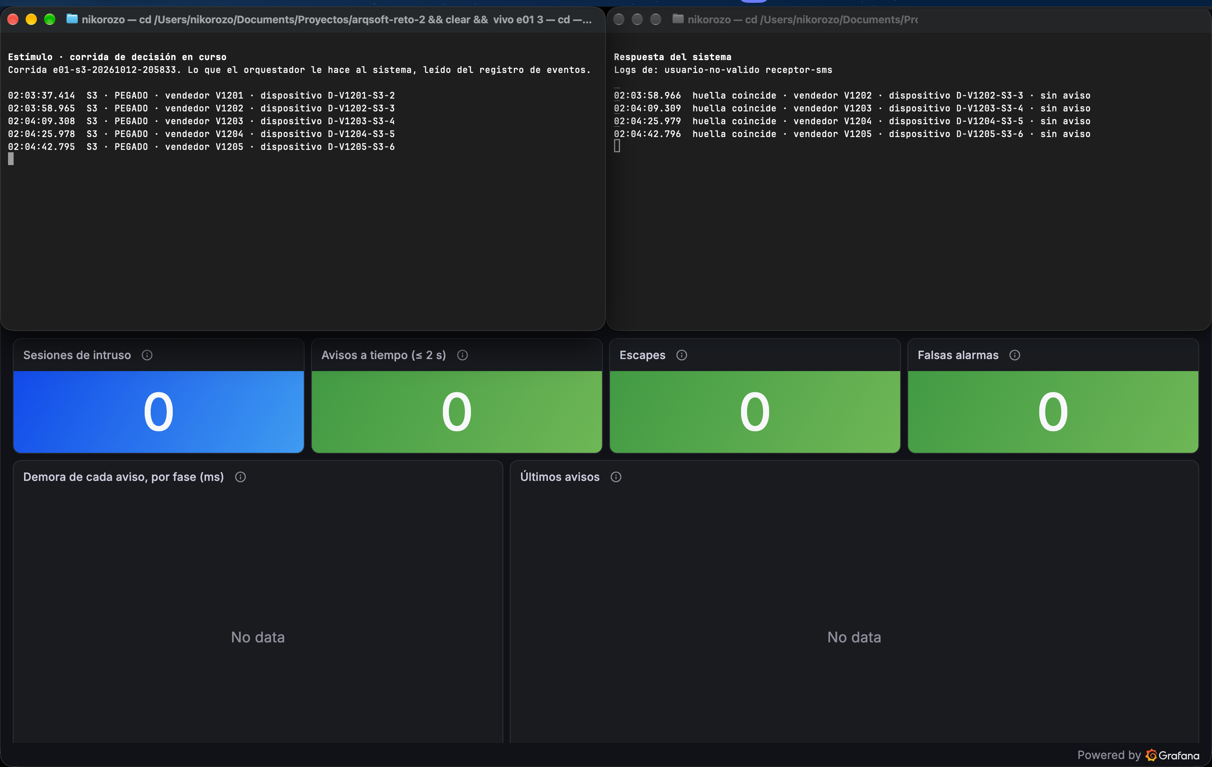Open the Avisos a tiempo panel title menu
Viewport: 1212px width, 767px height.
click(x=384, y=355)
